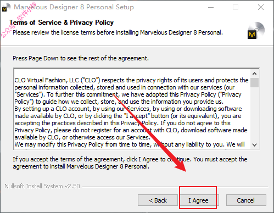The height and width of the screenshot is (213, 274).
Task: Click the license text scroll-up arrow
Action: (254, 74)
